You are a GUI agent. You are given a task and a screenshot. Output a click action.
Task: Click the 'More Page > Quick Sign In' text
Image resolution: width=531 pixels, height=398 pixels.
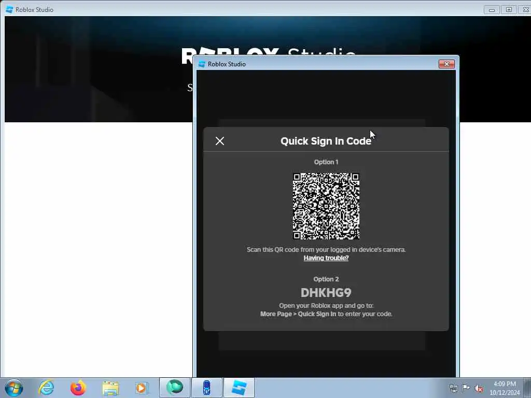coord(298,314)
